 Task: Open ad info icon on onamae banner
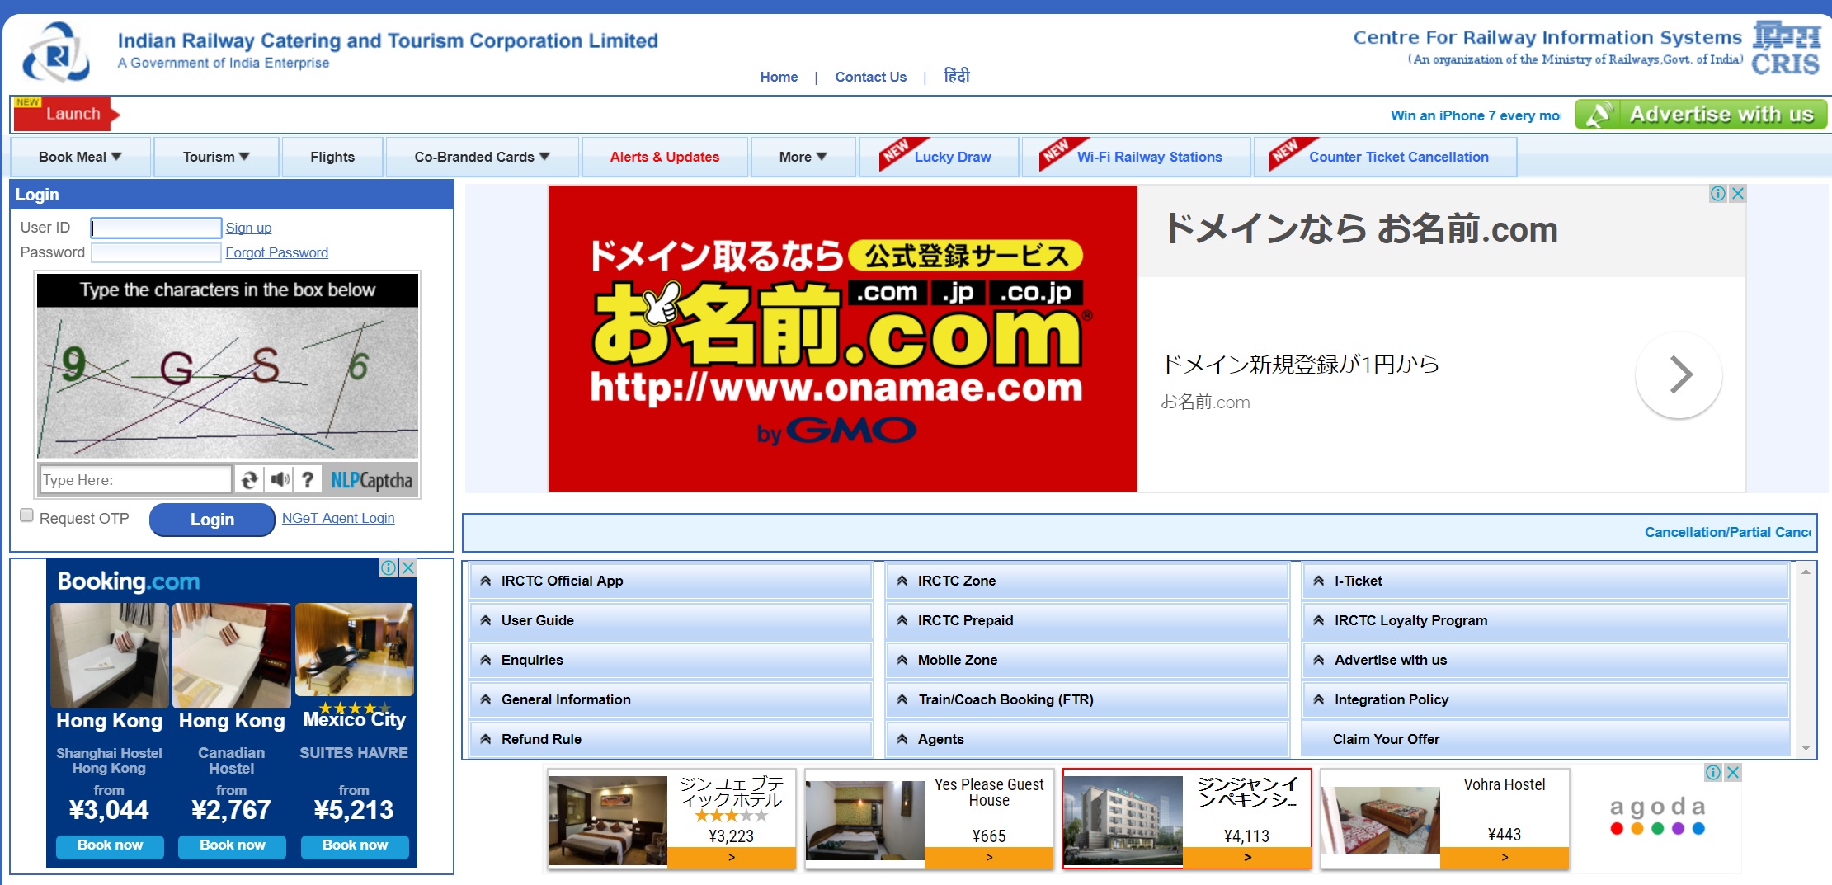tap(1718, 194)
